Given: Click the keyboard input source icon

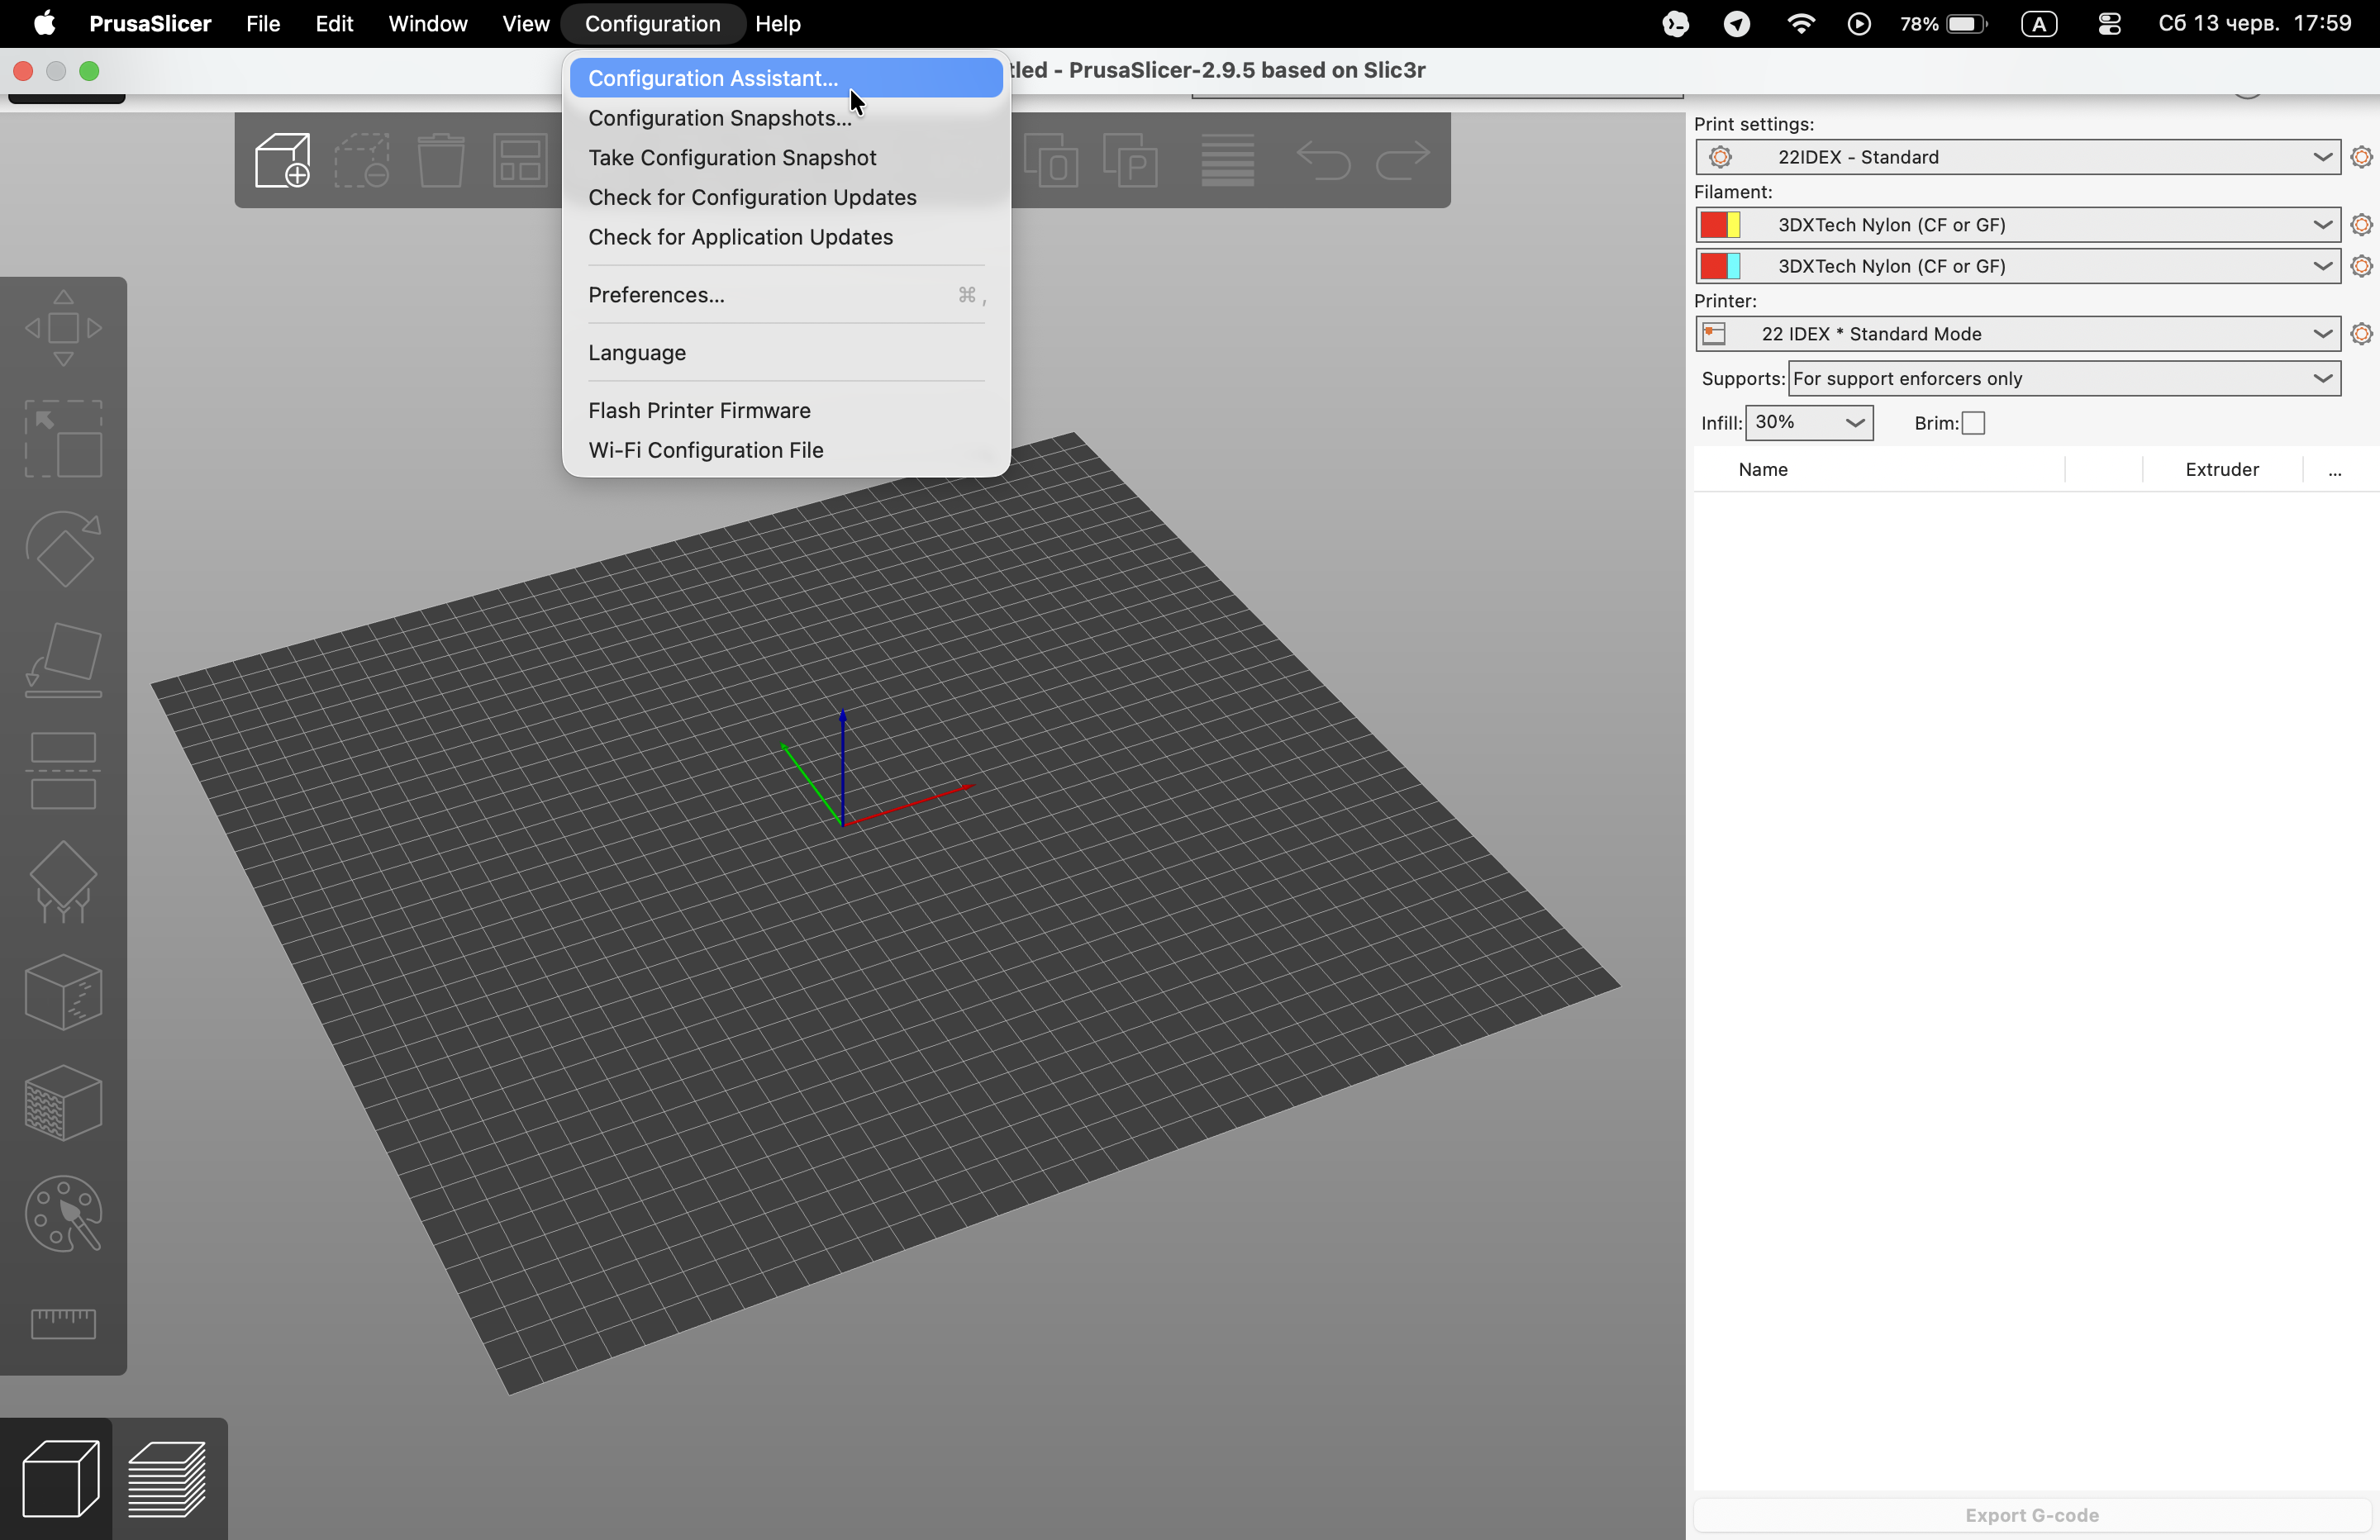Looking at the screenshot, I should (2039, 24).
